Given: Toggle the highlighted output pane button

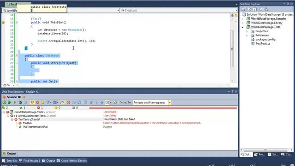Looking at the screenshot, I should tap(107, 102).
